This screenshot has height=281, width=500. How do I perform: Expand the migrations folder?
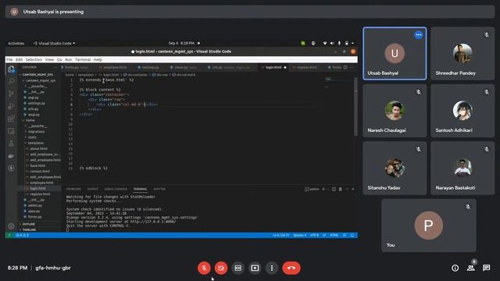tap(39, 132)
